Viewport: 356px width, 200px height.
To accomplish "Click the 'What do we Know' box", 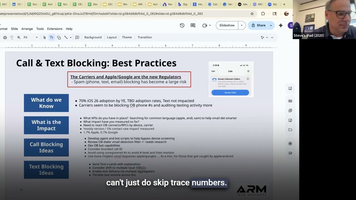I will coord(46,103).
